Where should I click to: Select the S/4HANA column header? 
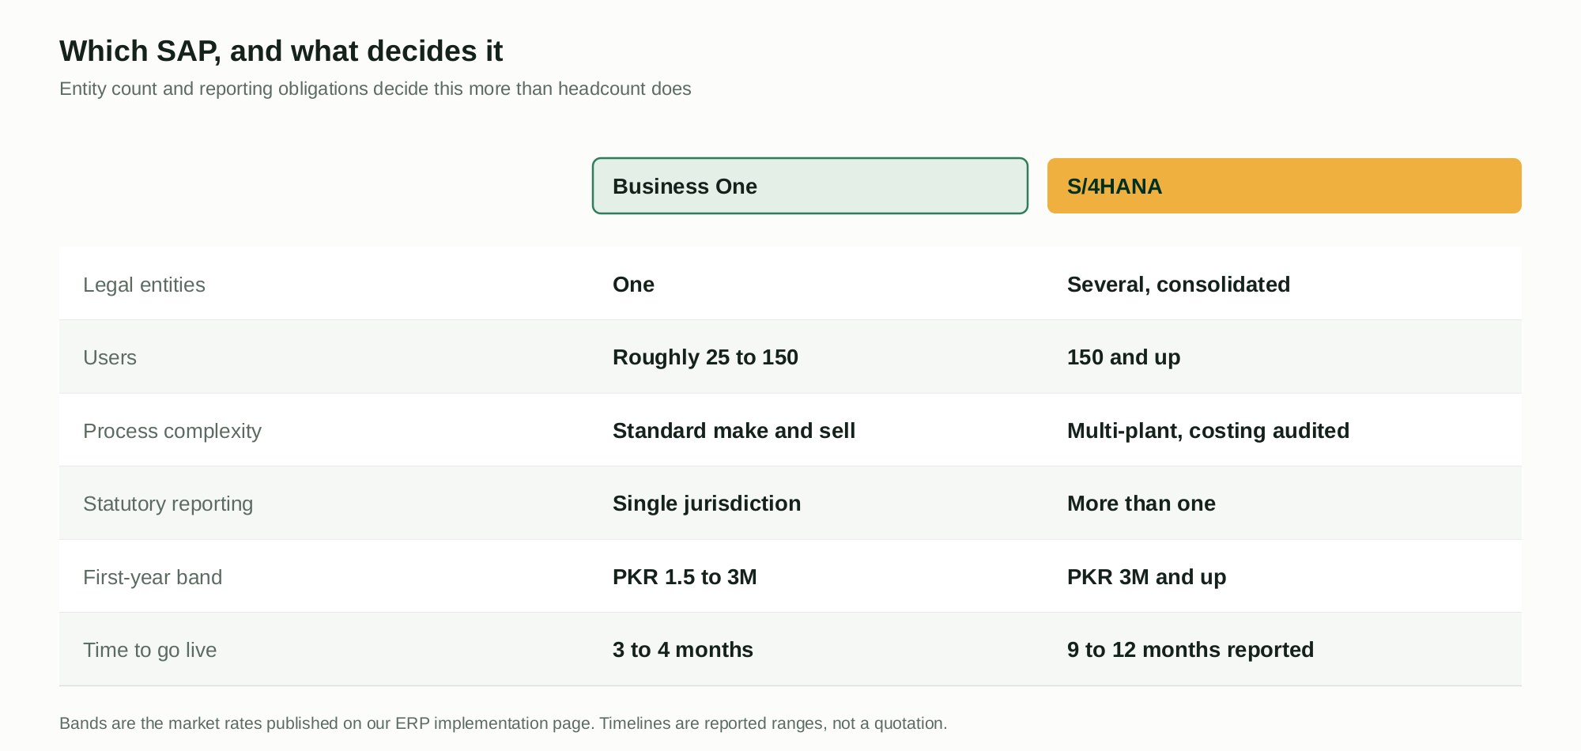1285,186
